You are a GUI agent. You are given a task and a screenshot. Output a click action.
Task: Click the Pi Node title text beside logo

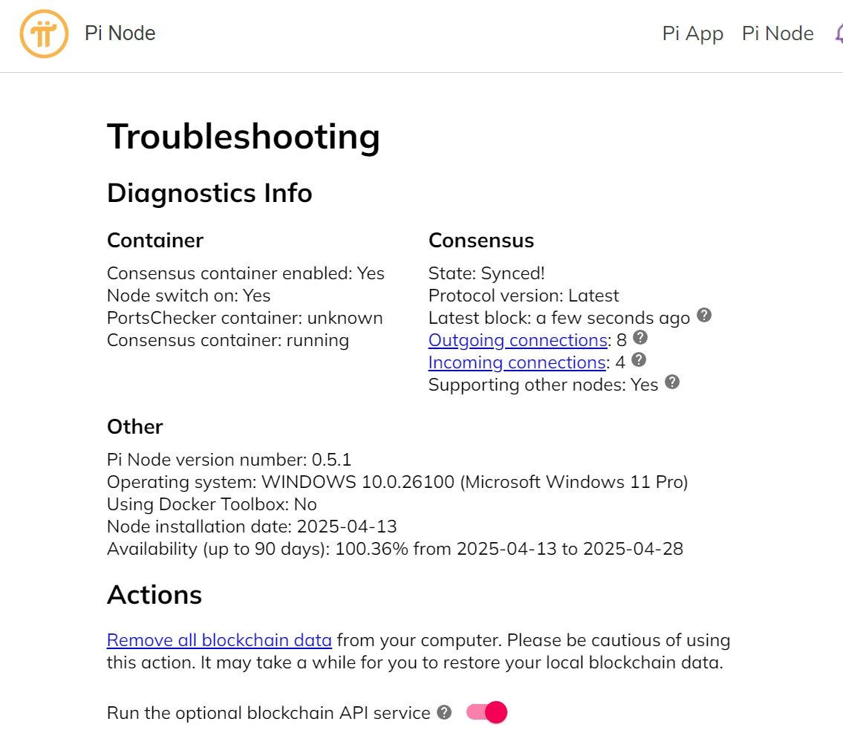pyautogui.click(x=120, y=33)
